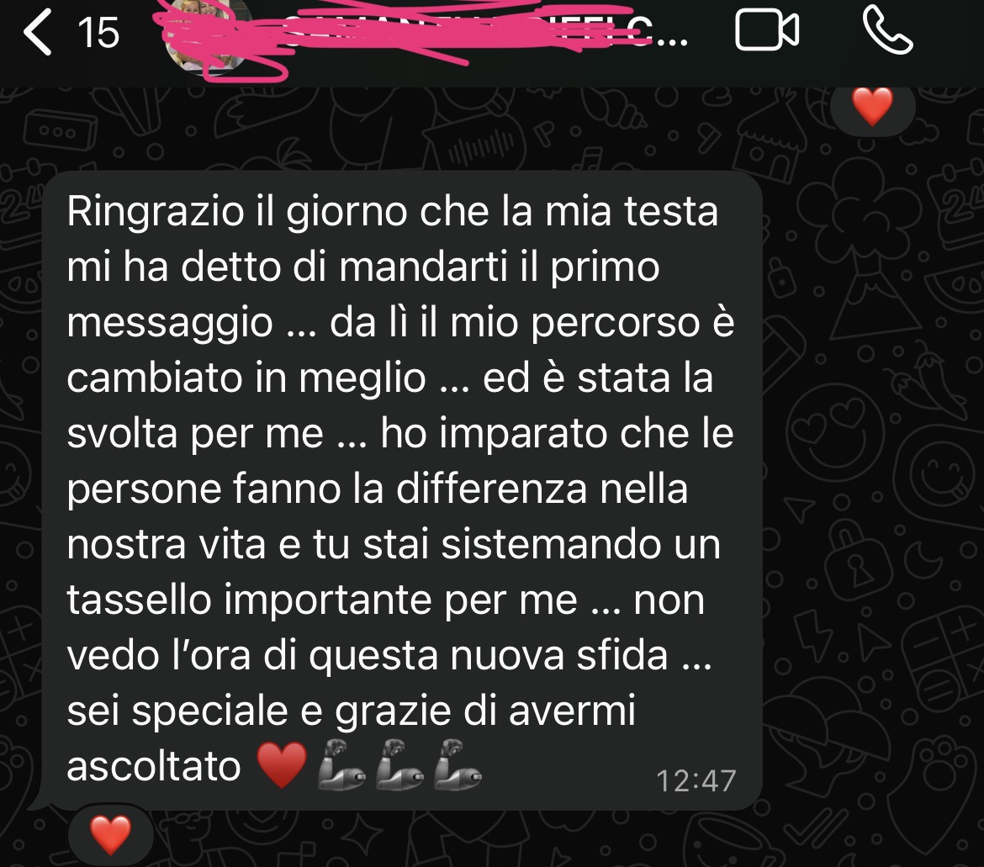Image resolution: width=984 pixels, height=867 pixels.
Task: Tap the line 'sei speciale e grazie'
Action: [352, 711]
